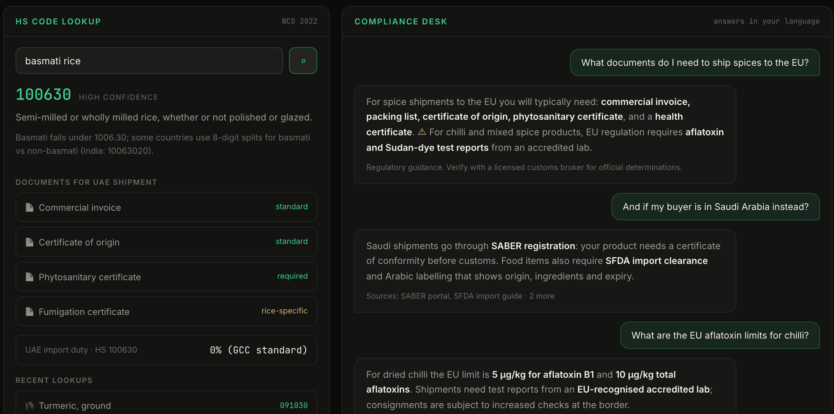Viewport: 834px width, 414px height.
Task: Click the HIGH CONFIDENCE label
Action: tap(118, 97)
